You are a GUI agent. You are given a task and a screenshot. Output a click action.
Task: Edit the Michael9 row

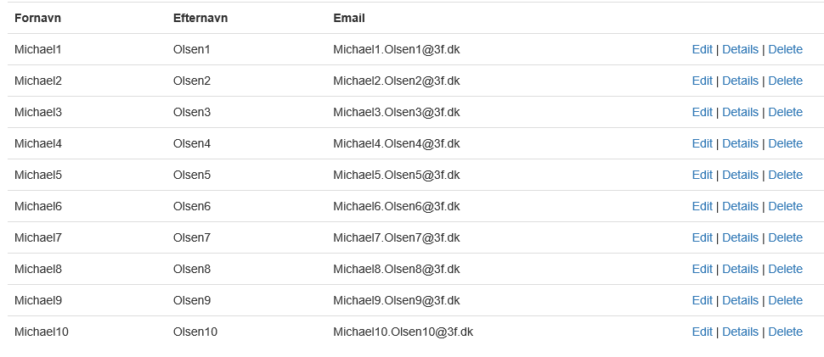pos(702,300)
